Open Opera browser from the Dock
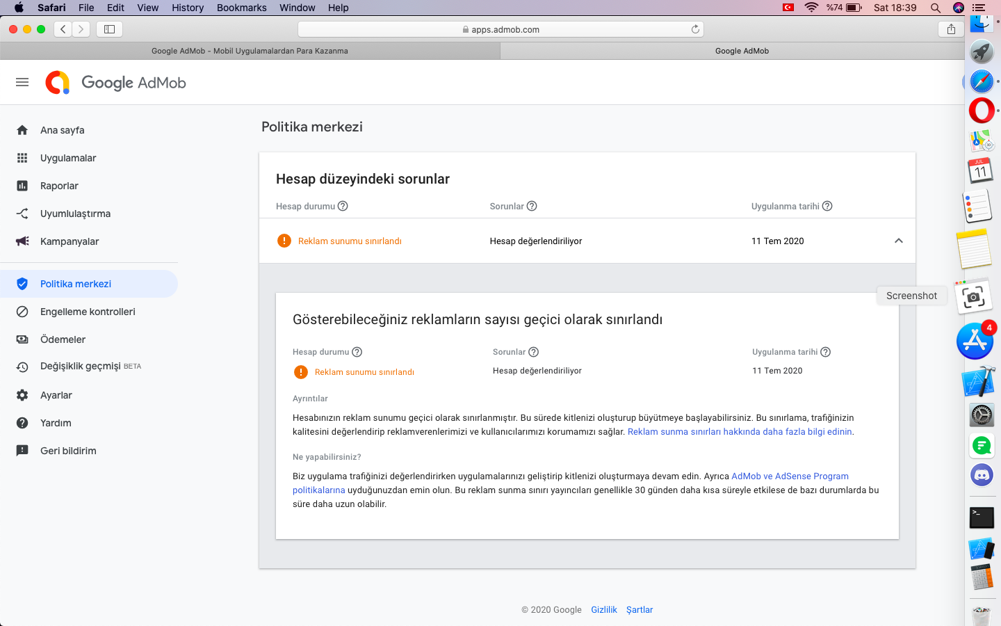This screenshot has height=626, width=1001. click(982, 111)
